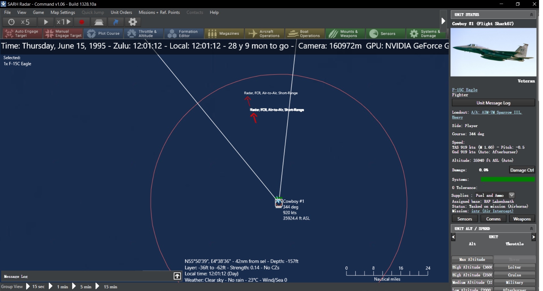Select the Medium Altitude preset
Screen dimensions: 543x291
(x=472, y=283)
